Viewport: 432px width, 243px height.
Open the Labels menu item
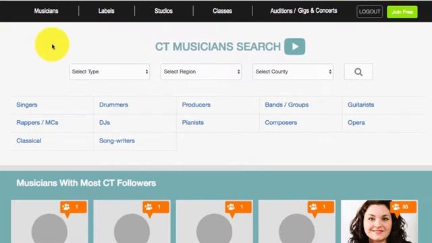(x=106, y=11)
